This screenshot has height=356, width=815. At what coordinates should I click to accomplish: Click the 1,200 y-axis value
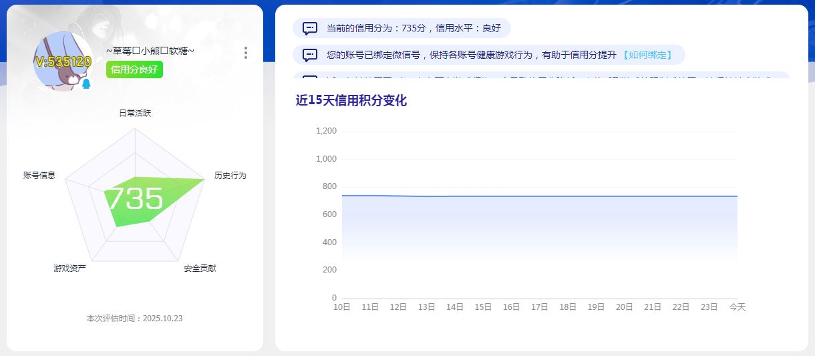326,131
